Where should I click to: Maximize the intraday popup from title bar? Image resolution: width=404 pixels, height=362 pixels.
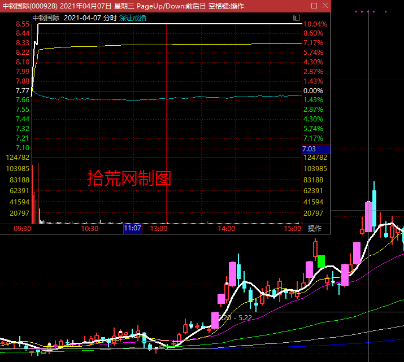314,5
